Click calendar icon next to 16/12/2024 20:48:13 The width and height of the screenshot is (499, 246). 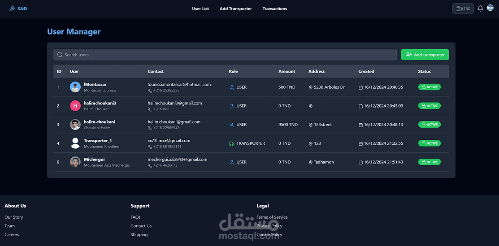(x=360, y=125)
